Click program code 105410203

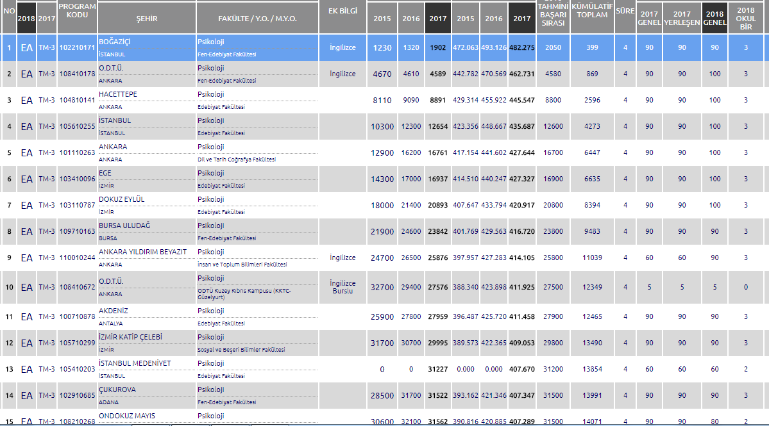click(x=77, y=369)
